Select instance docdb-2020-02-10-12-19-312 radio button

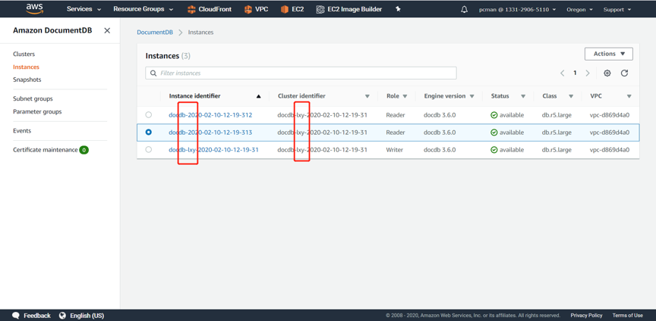(149, 115)
